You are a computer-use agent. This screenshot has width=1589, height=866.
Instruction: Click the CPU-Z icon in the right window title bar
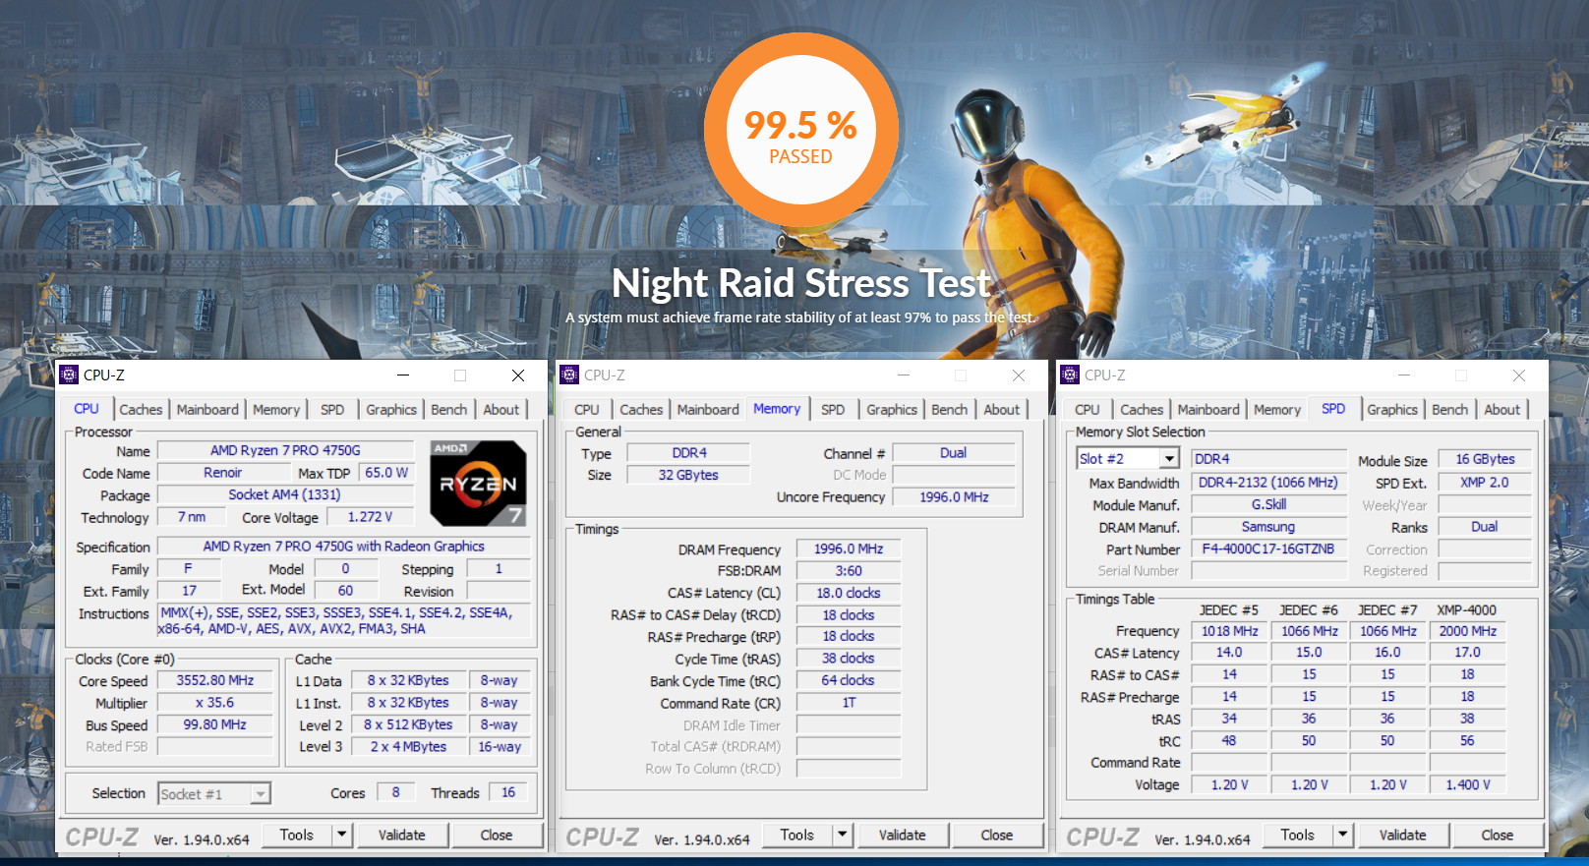[x=1070, y=375]
